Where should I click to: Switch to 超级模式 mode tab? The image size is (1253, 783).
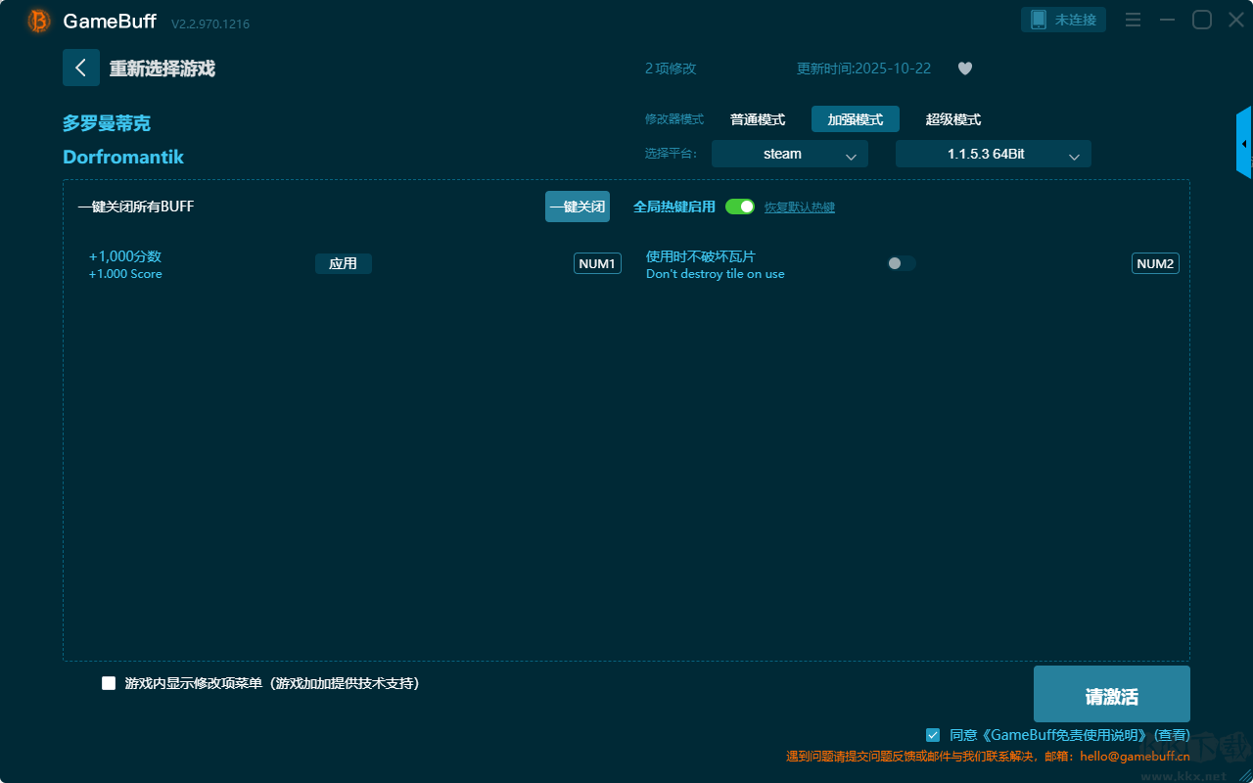point(952,119)
